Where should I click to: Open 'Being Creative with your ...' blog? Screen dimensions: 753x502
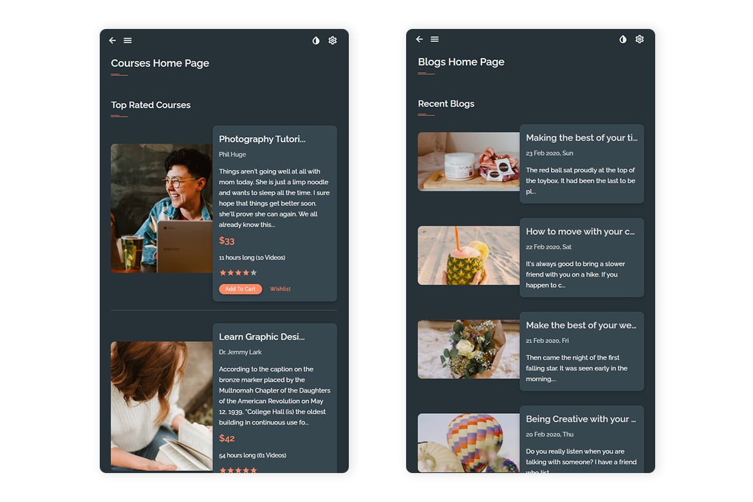[581, 419]
